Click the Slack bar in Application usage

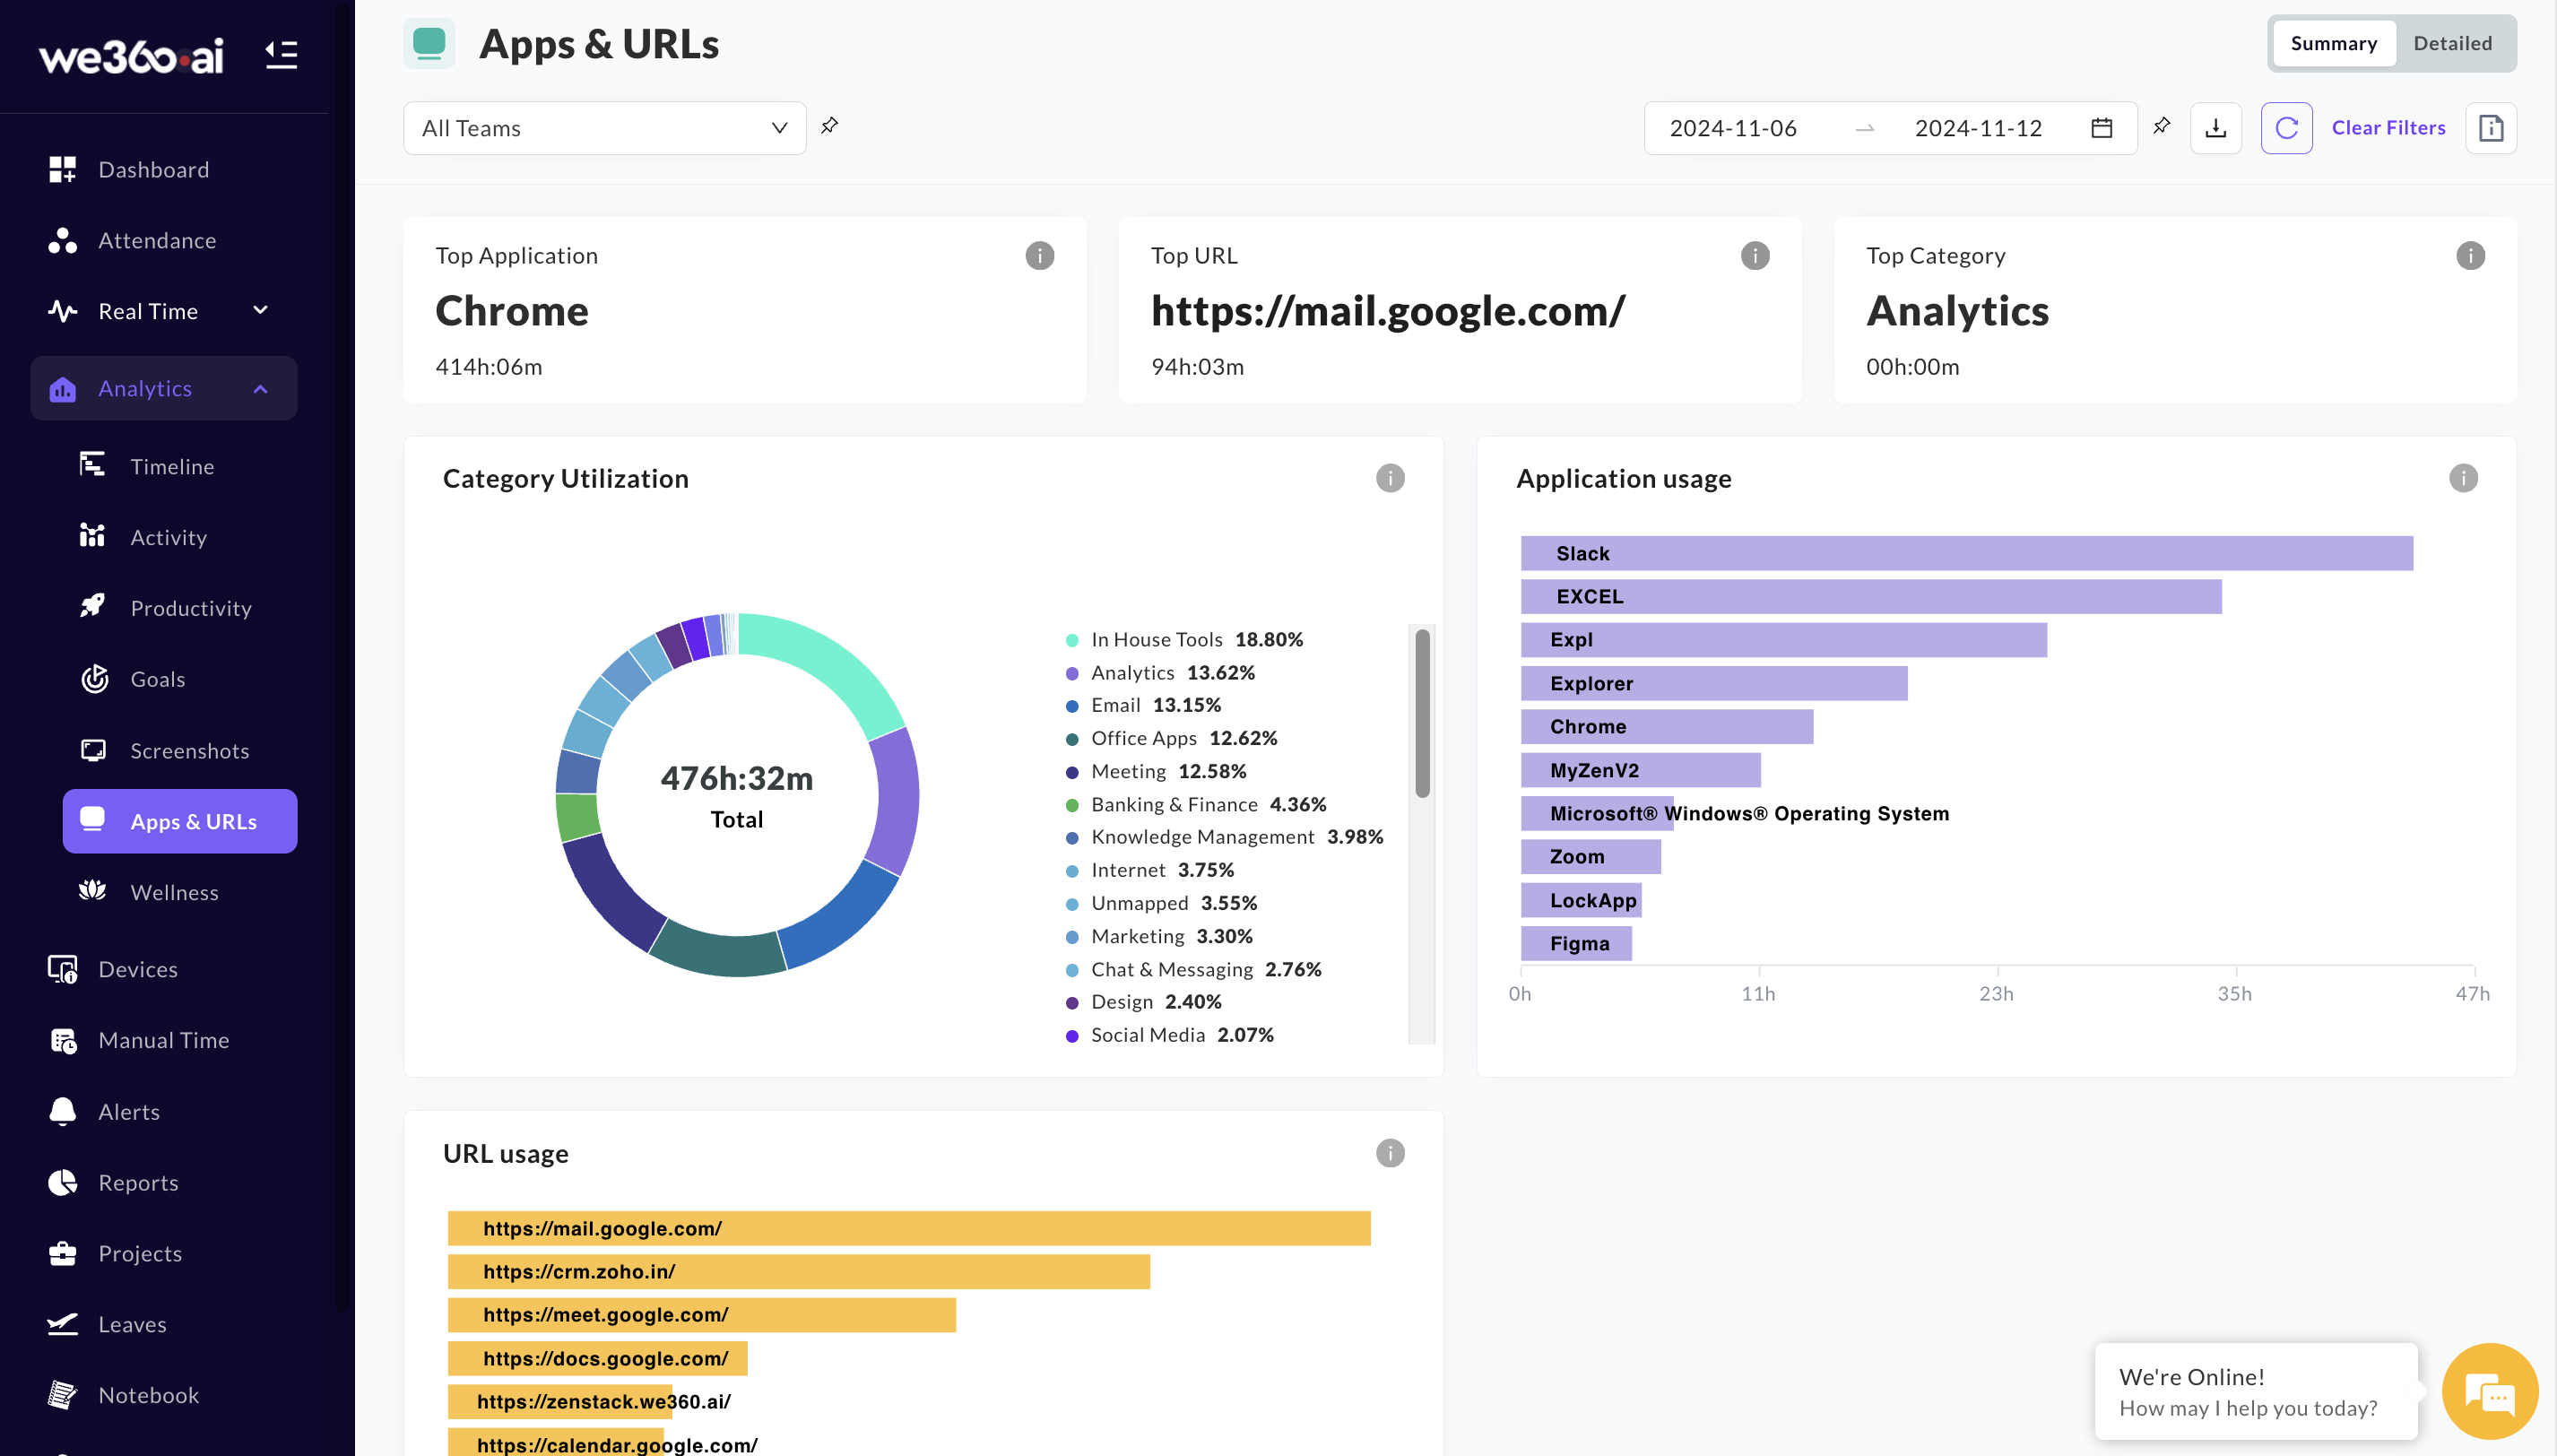[x=1966, y=553]
